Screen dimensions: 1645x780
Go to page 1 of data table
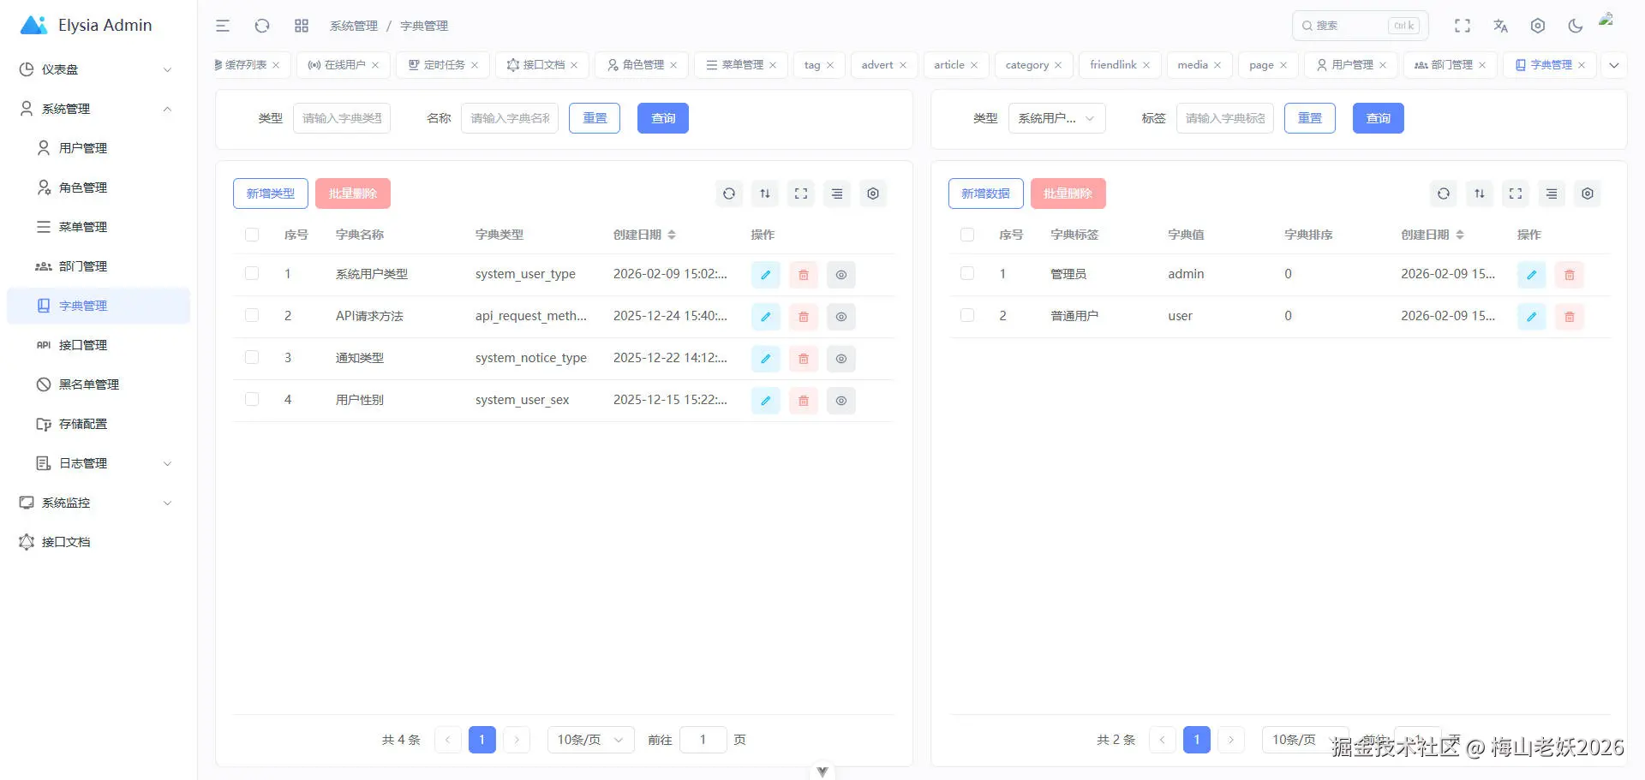point(1197,740)
